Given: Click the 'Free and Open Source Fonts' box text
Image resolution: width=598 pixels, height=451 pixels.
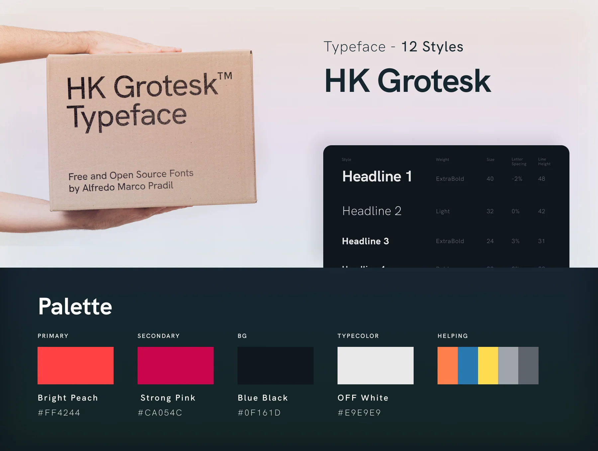Looking at the screenshot, I should pyautogui.click(x=131, y=174).
